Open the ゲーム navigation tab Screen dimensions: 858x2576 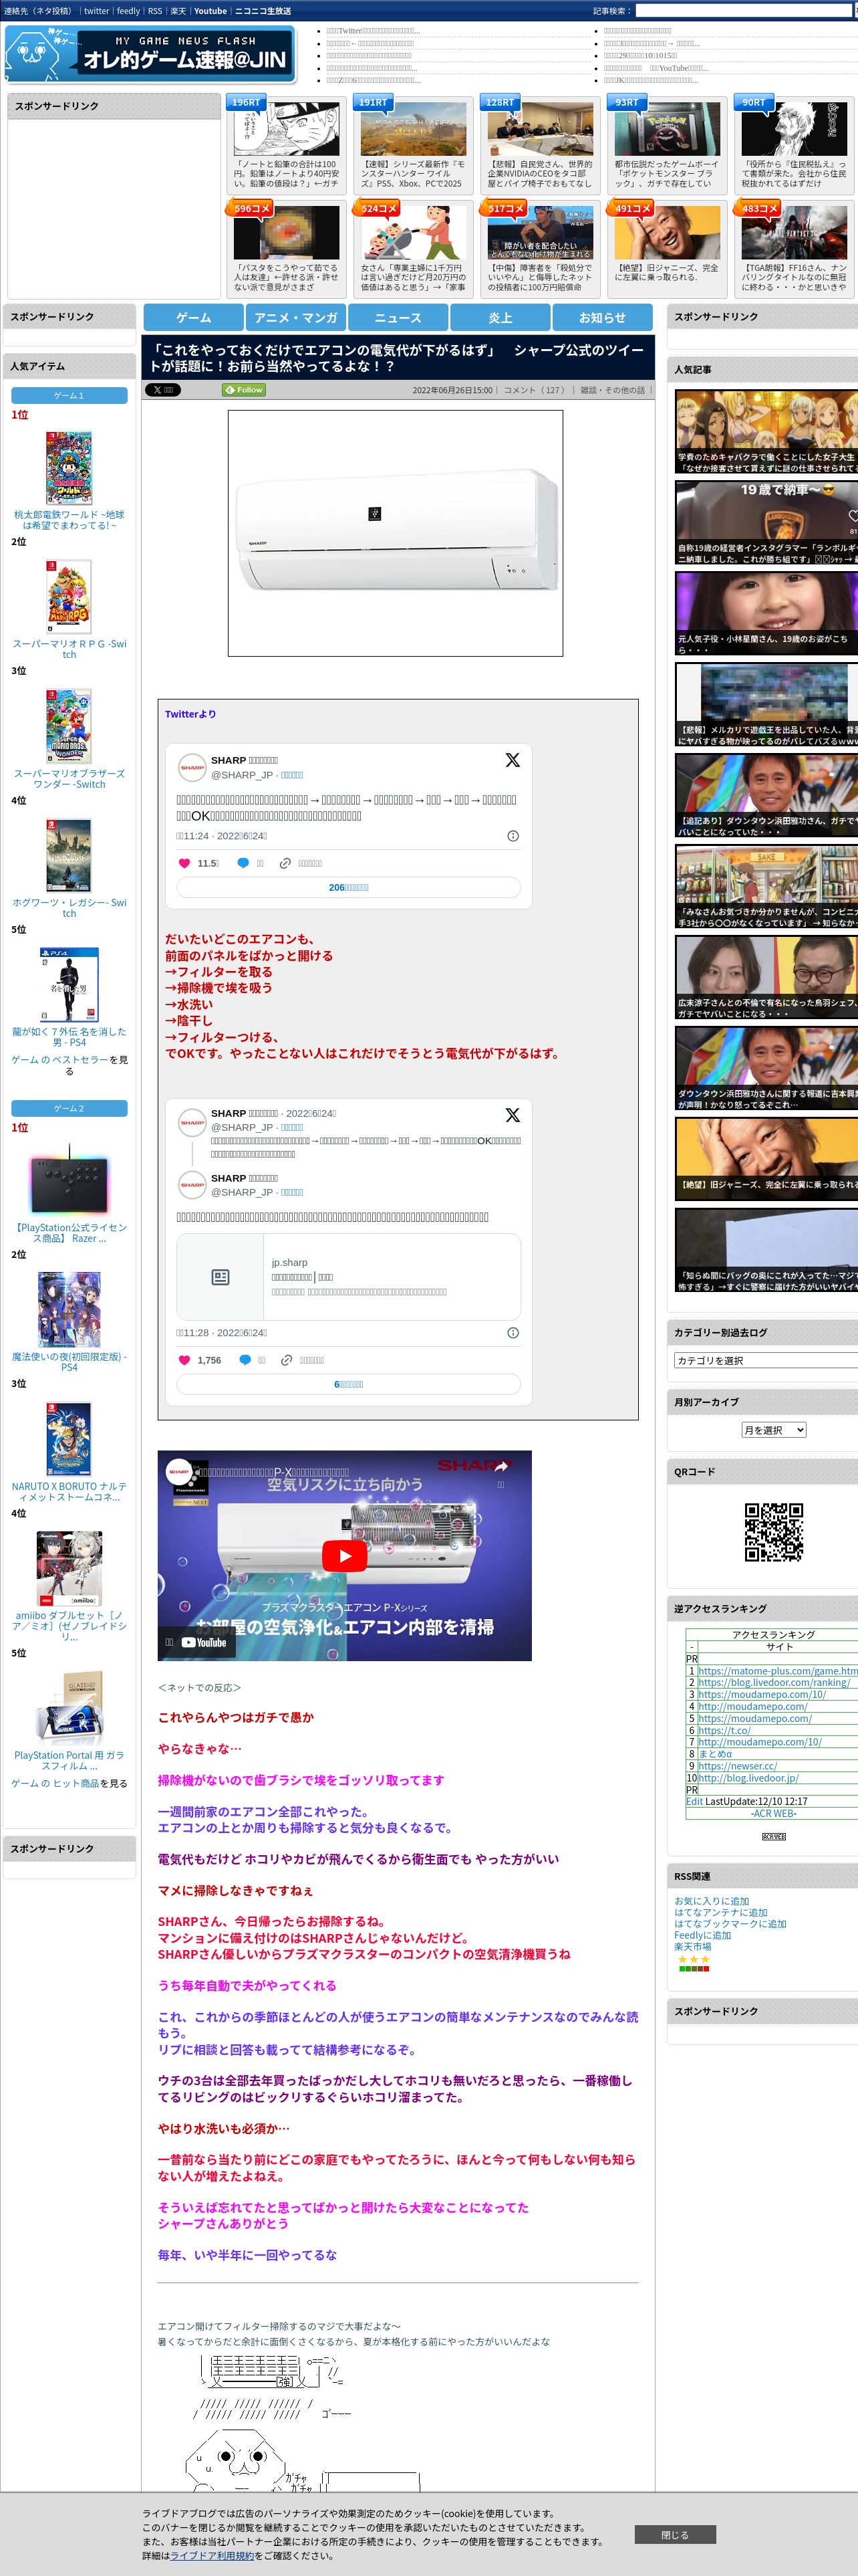point(194,317)
